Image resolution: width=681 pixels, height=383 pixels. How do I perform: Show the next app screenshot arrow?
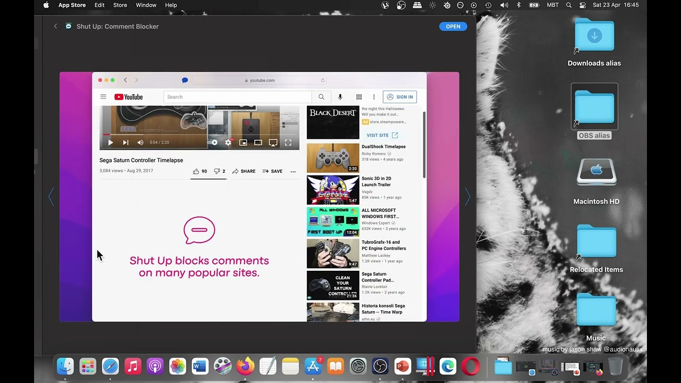[468, 196]
